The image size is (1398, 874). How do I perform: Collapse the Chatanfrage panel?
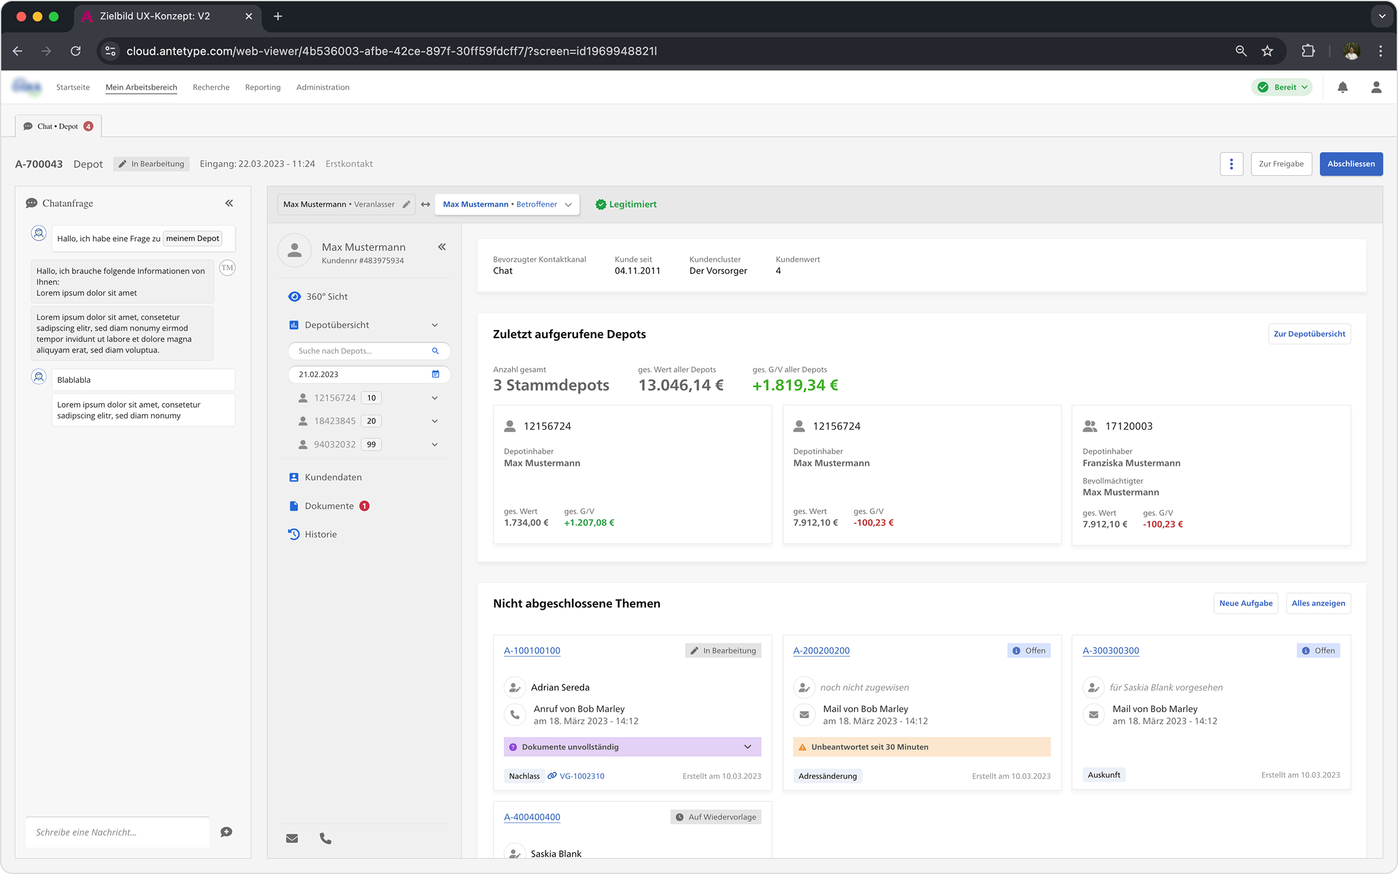tap(229, 203)
